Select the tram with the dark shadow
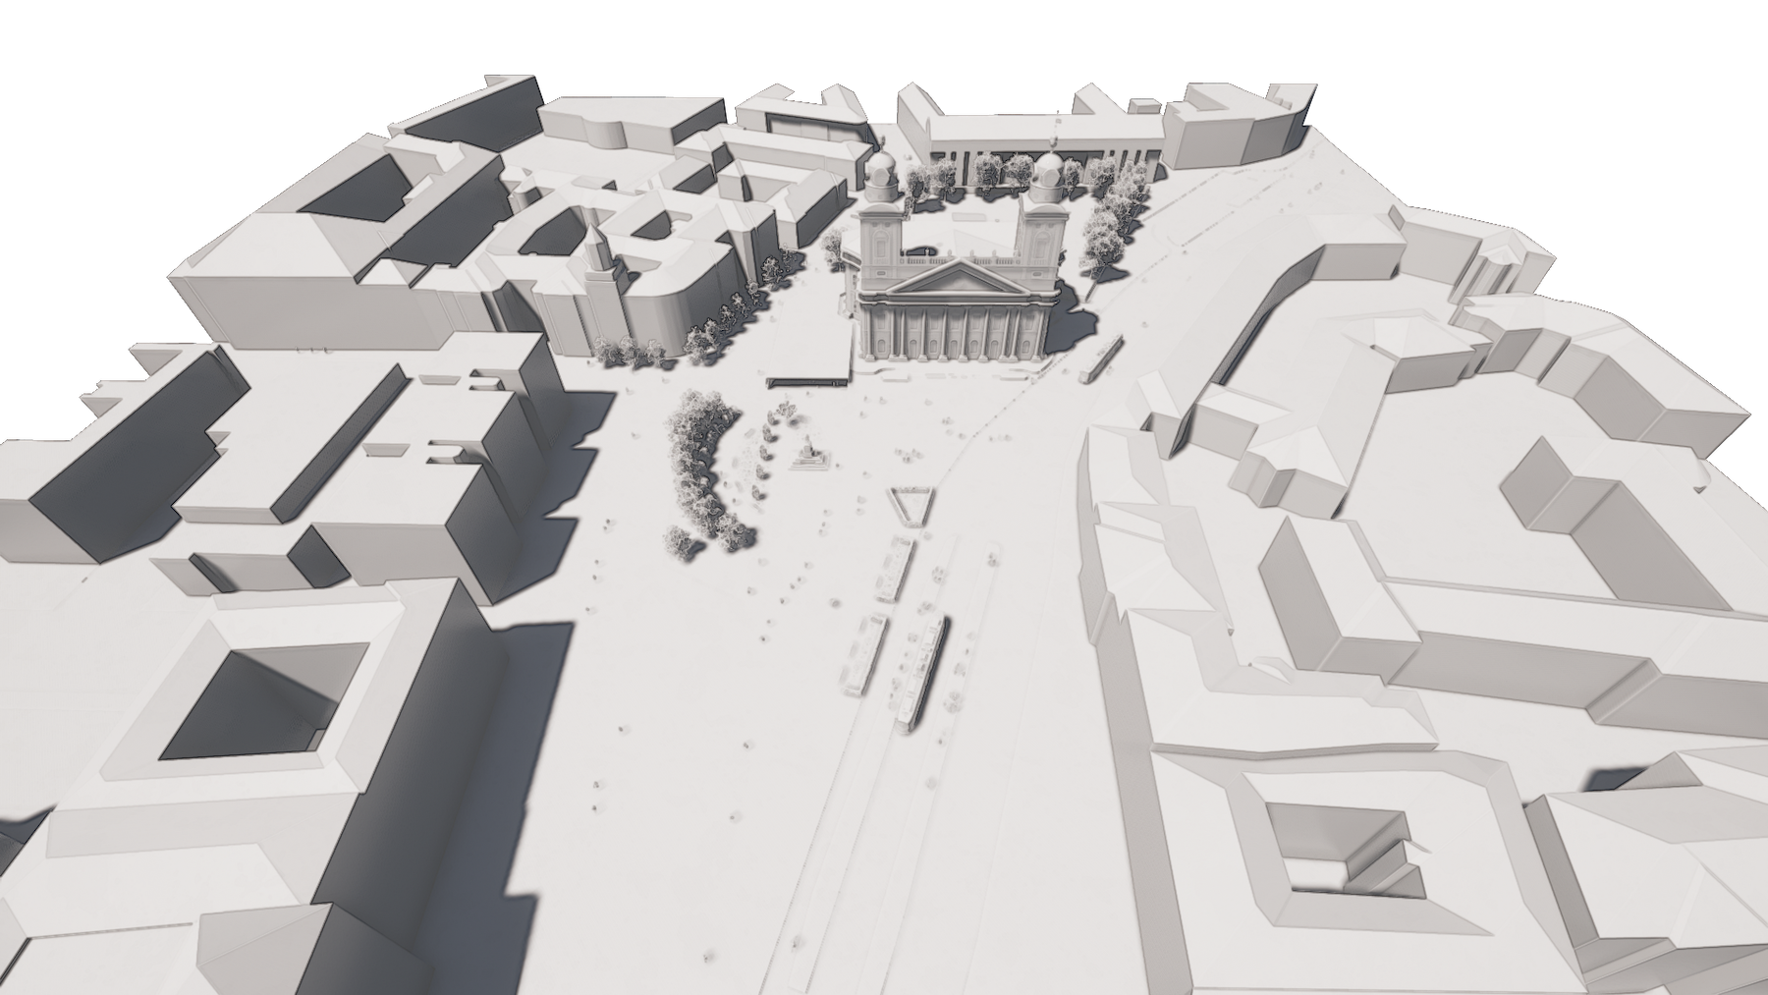The height and width of the screenshot is (995, 1768). tap(923, 673)
